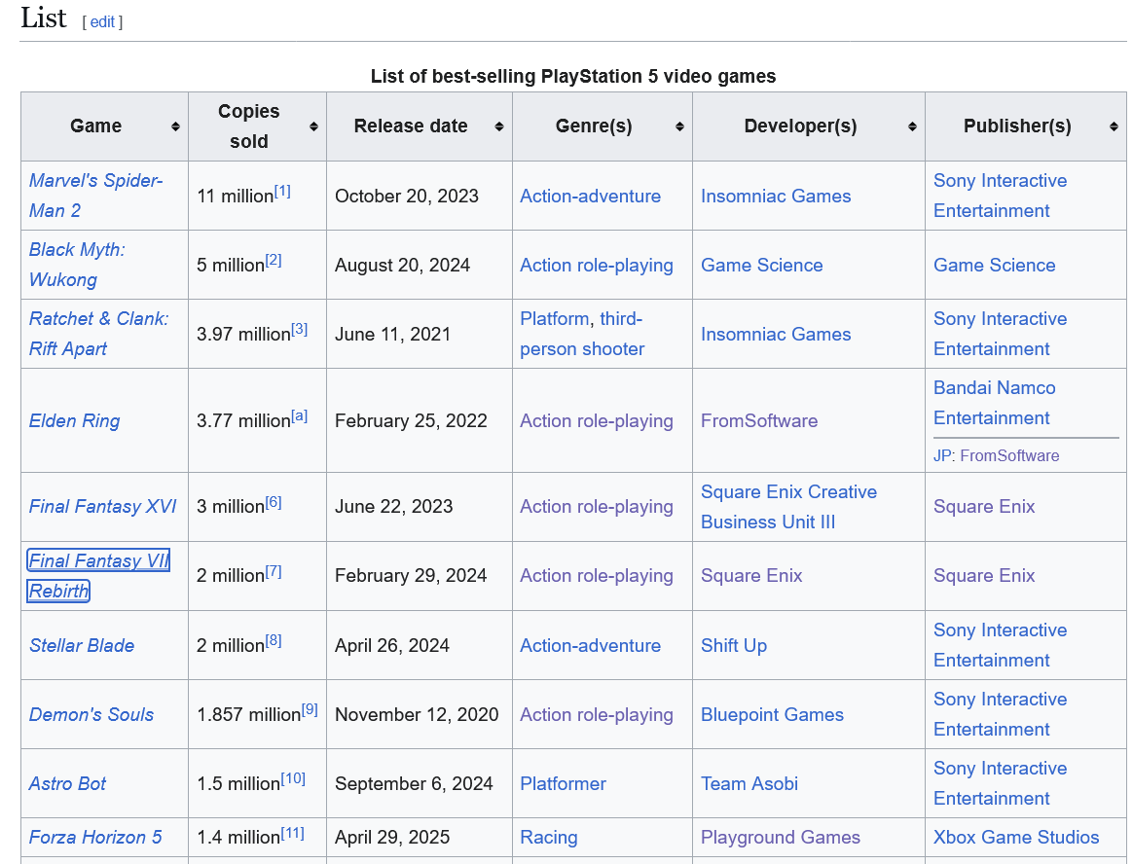Screen dimensions: 1133x864
Task: Open Xbox Game Studios publisher link
Action: pyautogui.click(x=1015, y=838)
